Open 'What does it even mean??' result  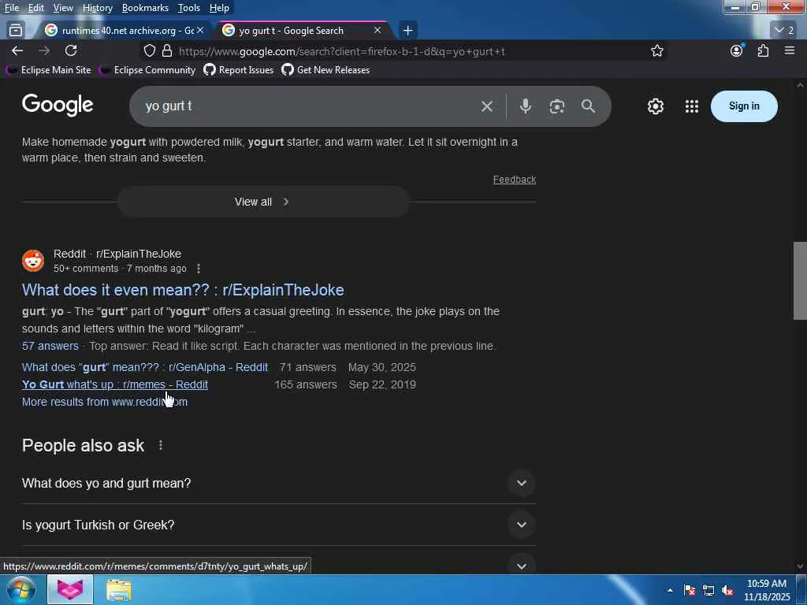click(183, 290)
